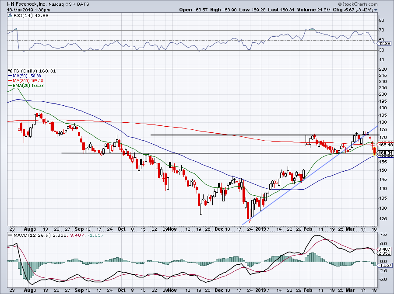Screen dimensions: 394x294
Task: Open the StockCharts.com copyright link
Action: coord(358,4)
